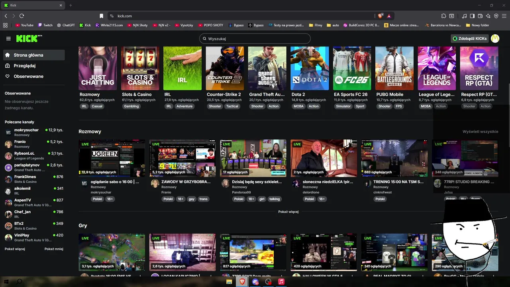Open Brave Rewards triangle icon

pos(388,16)
